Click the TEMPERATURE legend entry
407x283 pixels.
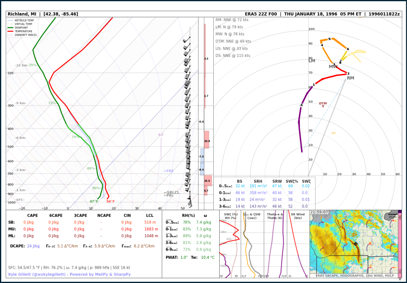pos(23,31)
